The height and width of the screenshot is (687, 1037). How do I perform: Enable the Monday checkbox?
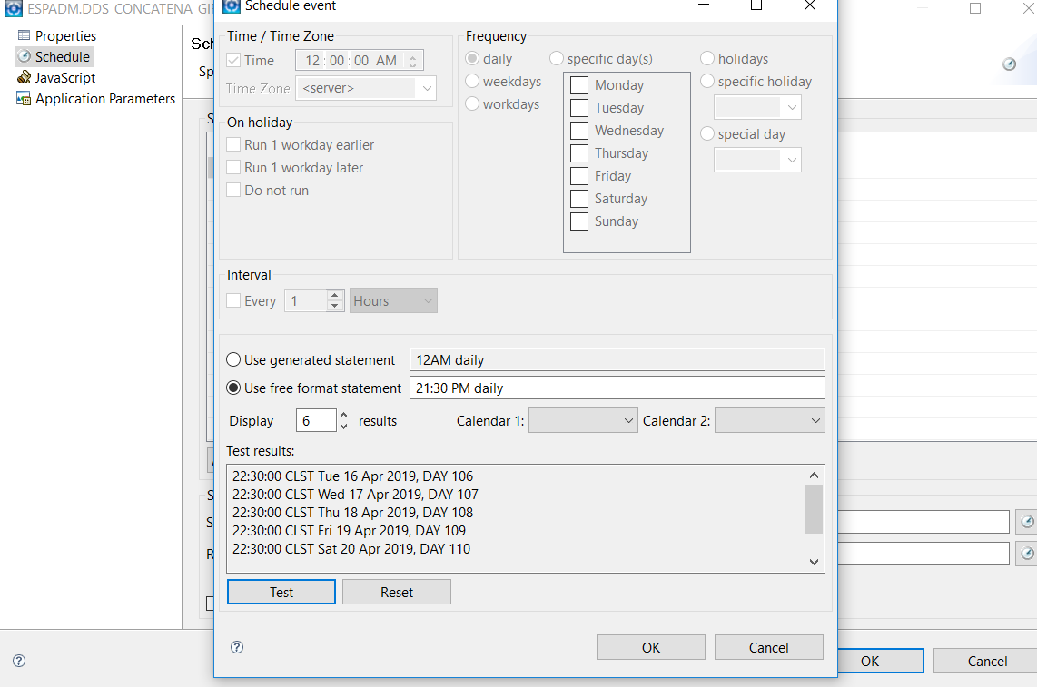tap(578, 84)
